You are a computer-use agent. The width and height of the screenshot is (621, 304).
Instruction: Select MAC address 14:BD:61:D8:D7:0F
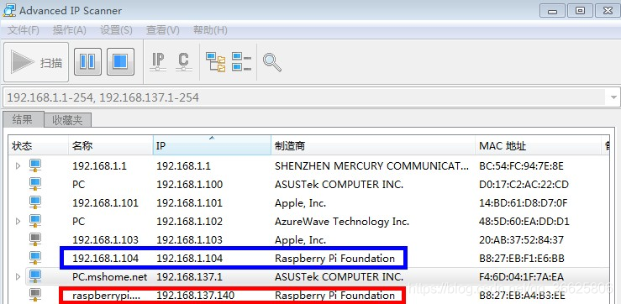coord(524,203)
